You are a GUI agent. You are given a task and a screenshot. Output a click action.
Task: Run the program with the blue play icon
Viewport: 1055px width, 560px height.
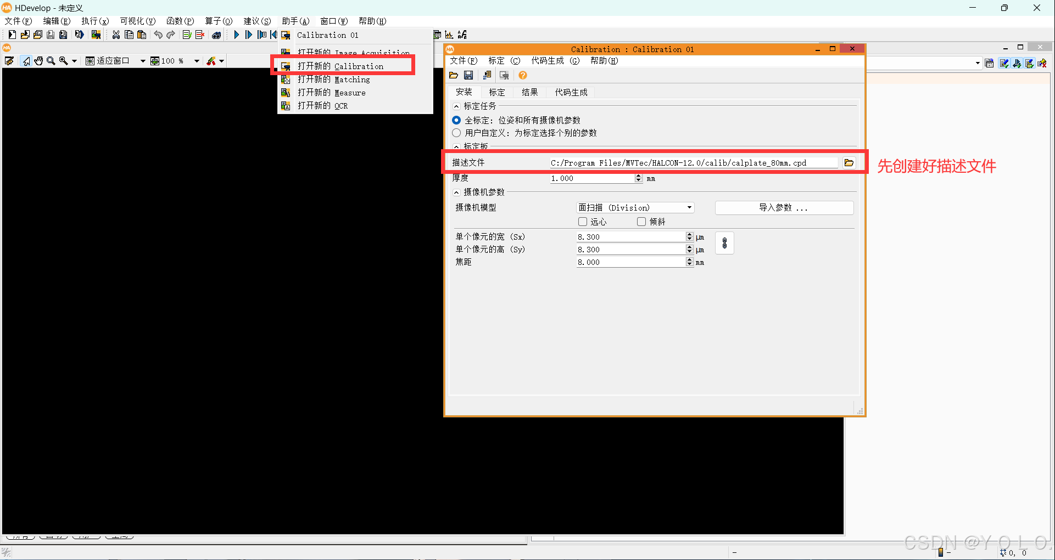point(236,35)
